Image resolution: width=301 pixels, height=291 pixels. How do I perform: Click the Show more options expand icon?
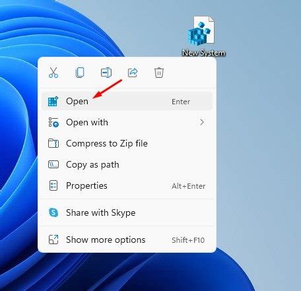pyautogui.click(x=53, y=240)
